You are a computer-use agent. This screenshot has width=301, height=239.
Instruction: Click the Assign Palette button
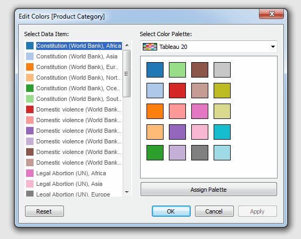point(209,190)
